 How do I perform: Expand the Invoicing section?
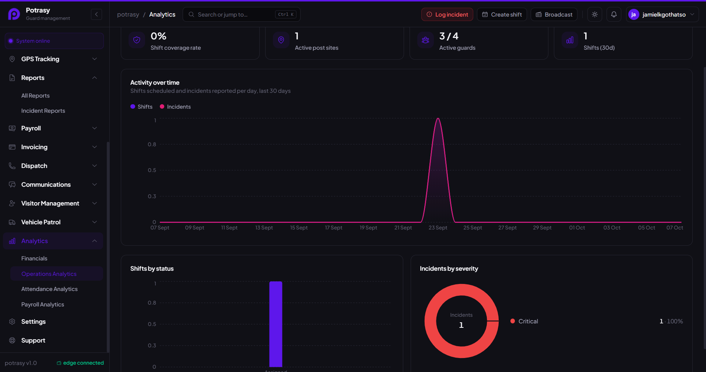(95, 147)
